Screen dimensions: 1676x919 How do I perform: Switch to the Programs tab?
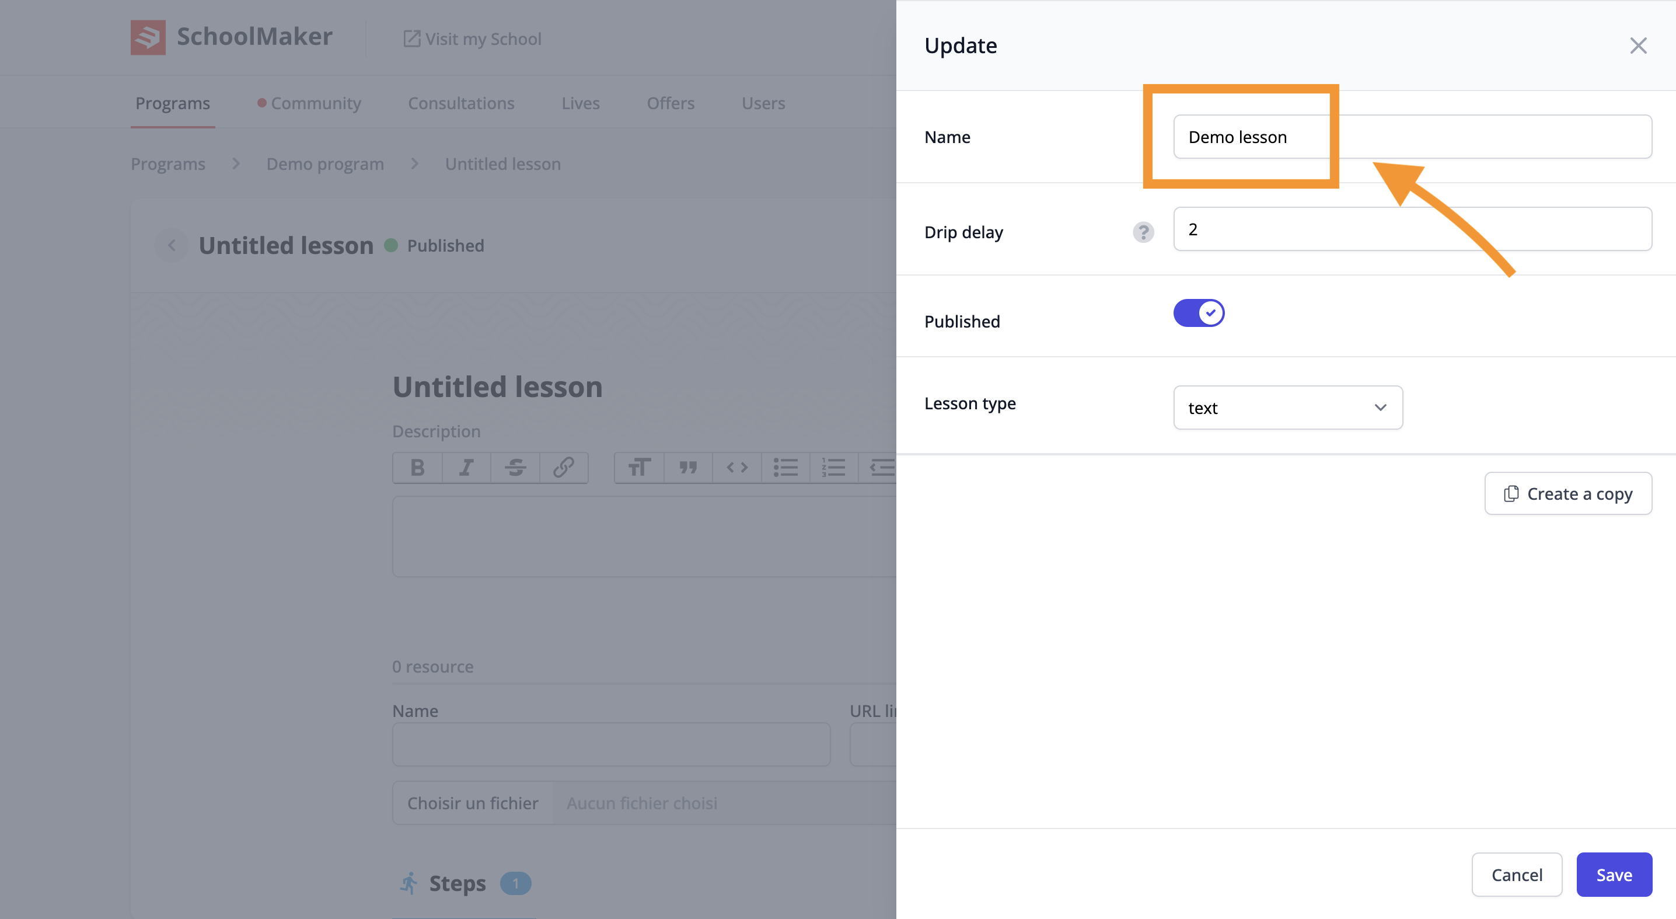(x=172, y=103)
